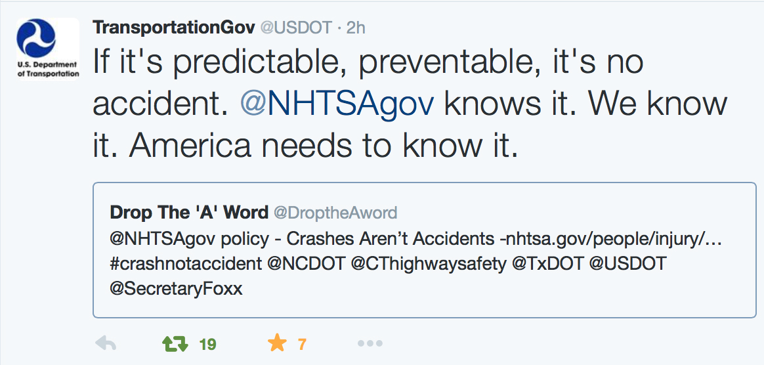The image size is (764, 365).
Task: Open the U.S. Department of Transportation avatar
Action: (48, 49)
